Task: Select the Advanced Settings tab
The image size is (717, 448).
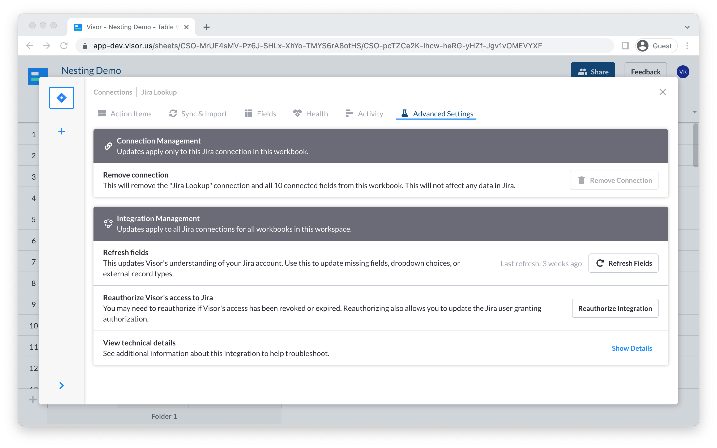Action: (437, 113)
